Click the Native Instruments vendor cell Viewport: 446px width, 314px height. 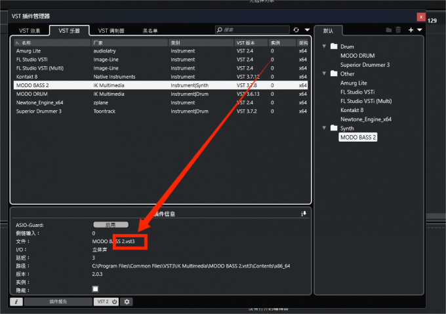tap(114, 77)
